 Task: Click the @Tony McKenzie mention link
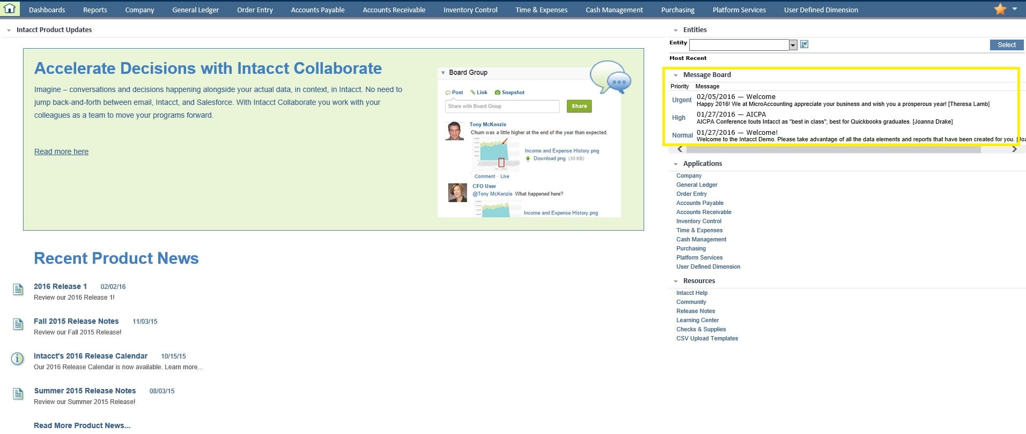tap(492, 194)
